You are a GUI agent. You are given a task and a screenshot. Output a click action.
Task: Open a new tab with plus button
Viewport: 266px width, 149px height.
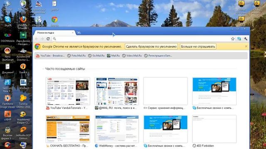coord(79,33)
